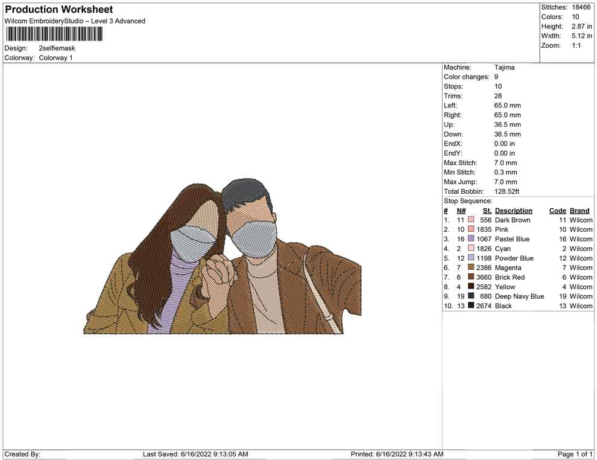The width and height of the screenshot is (597, 460).
Task: Click the Pink thread color swatch
Action: pos(471,229)
